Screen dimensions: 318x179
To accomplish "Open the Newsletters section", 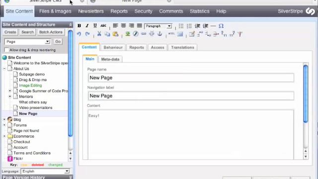I will (91, 11).
